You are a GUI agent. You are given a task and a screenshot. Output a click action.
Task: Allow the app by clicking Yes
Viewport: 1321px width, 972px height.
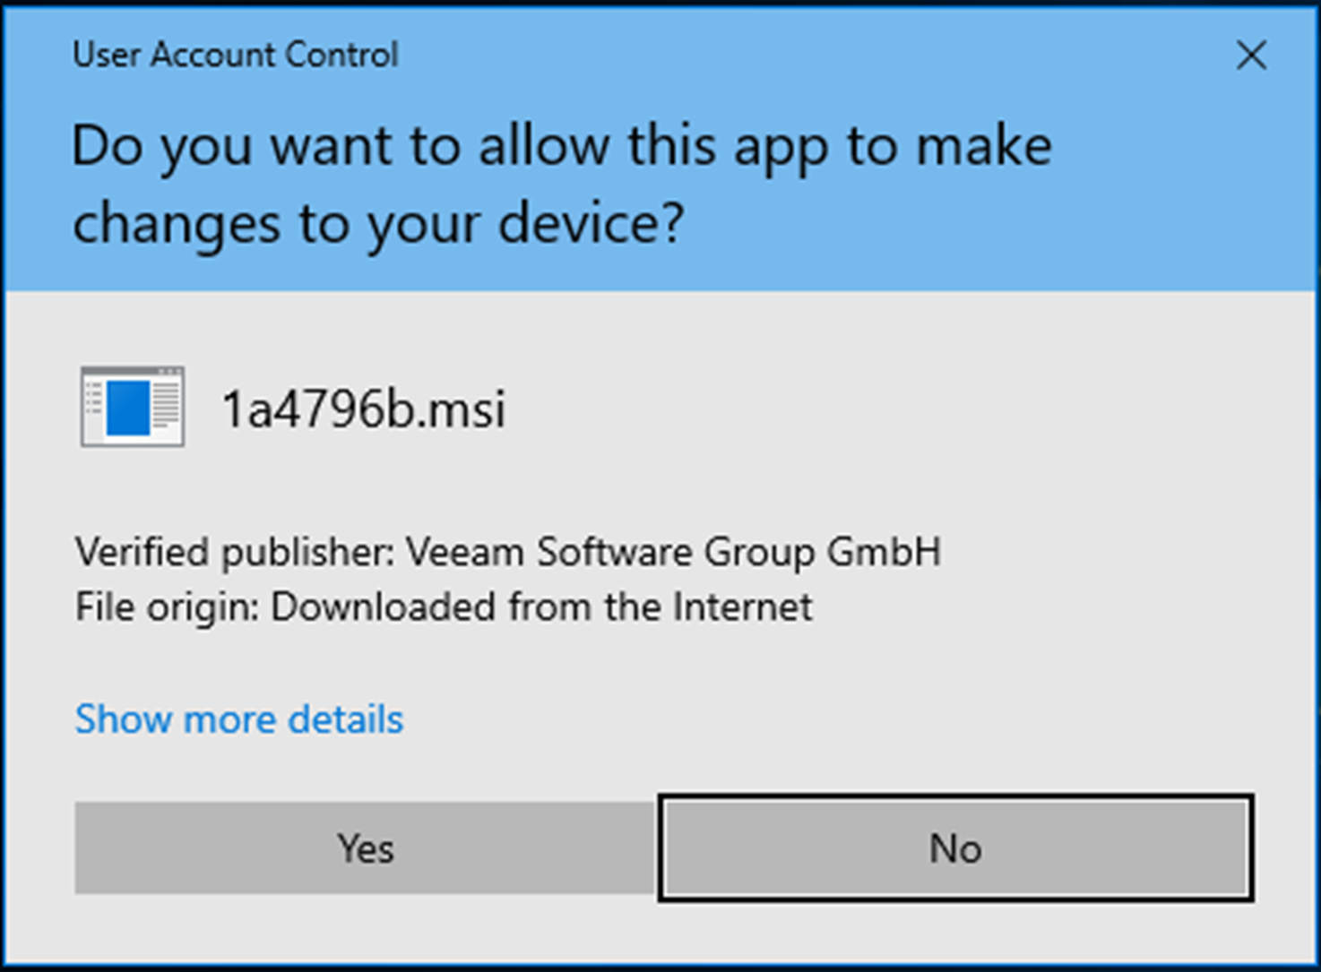click(366, 847)
